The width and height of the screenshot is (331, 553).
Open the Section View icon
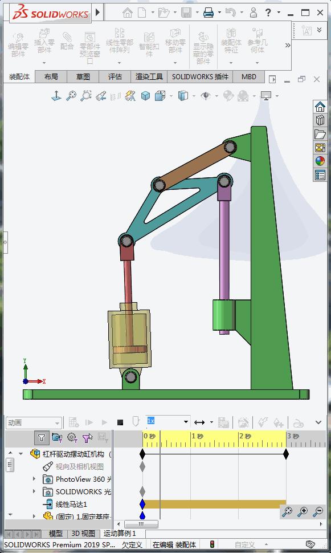(x=116, y=96)
